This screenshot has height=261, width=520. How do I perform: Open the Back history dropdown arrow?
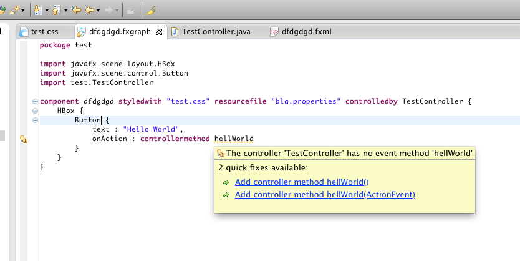(99, 11)
